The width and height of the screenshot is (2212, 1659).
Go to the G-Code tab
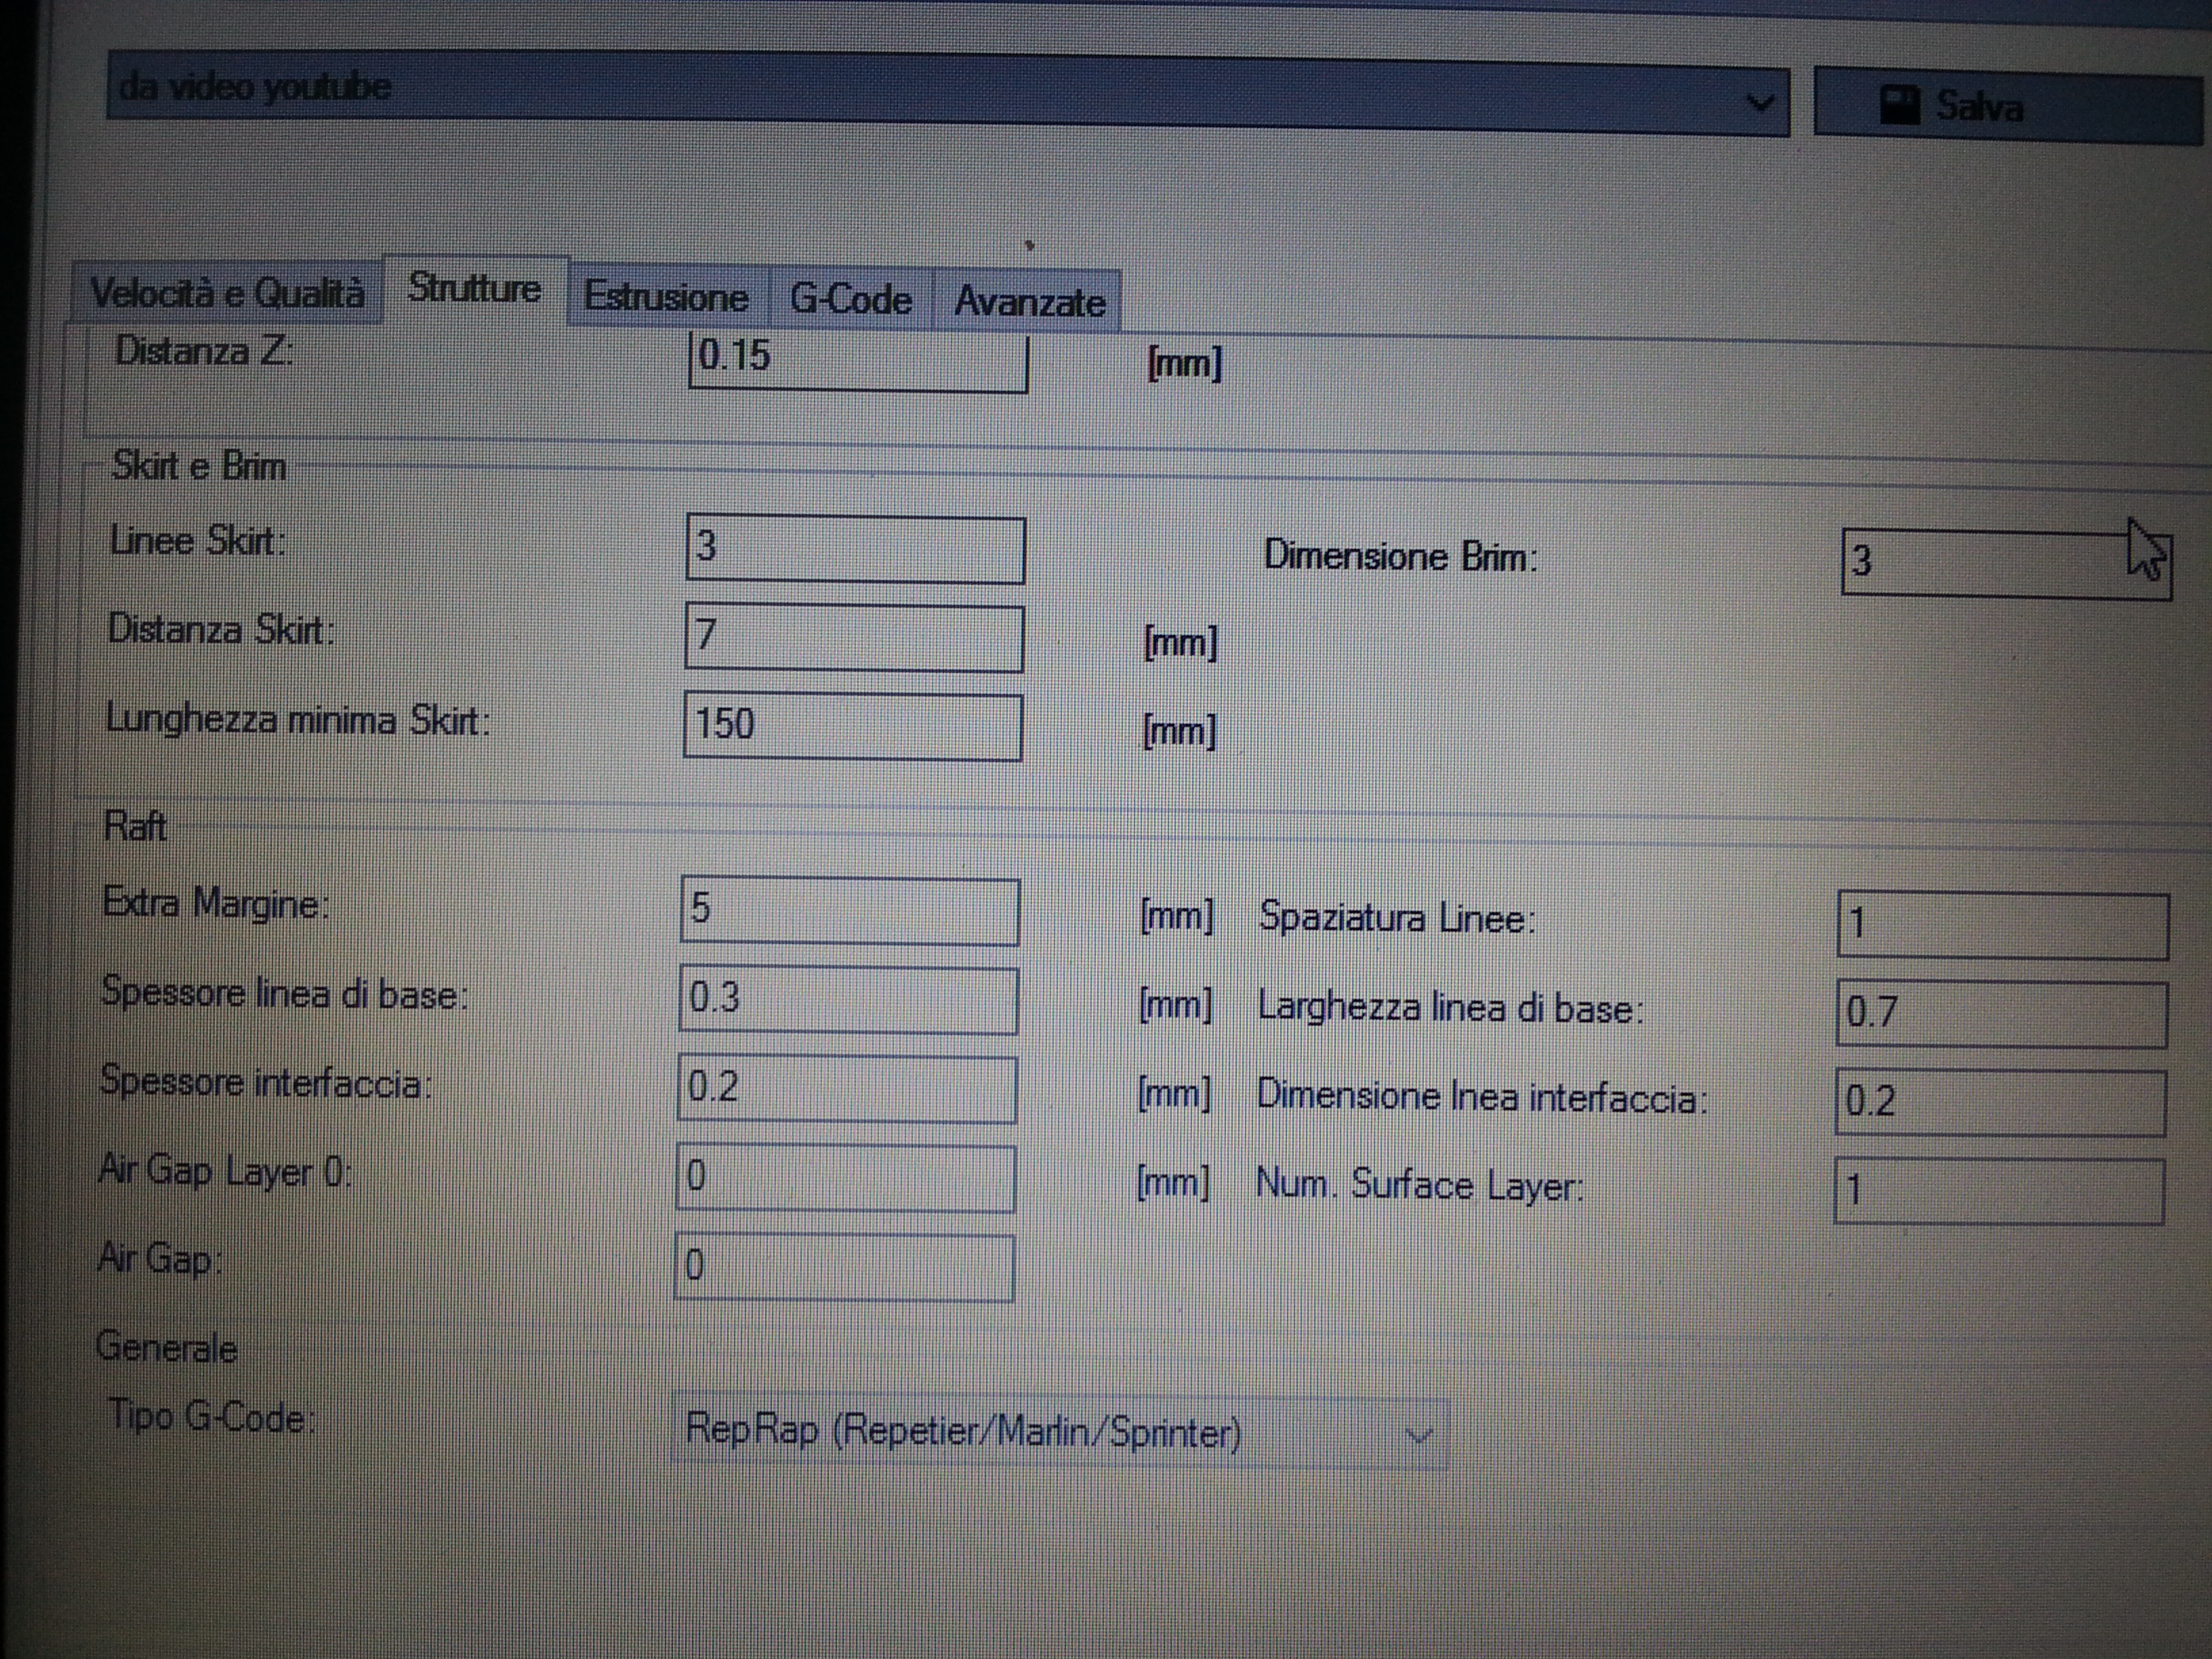click(x=850, y=299)
